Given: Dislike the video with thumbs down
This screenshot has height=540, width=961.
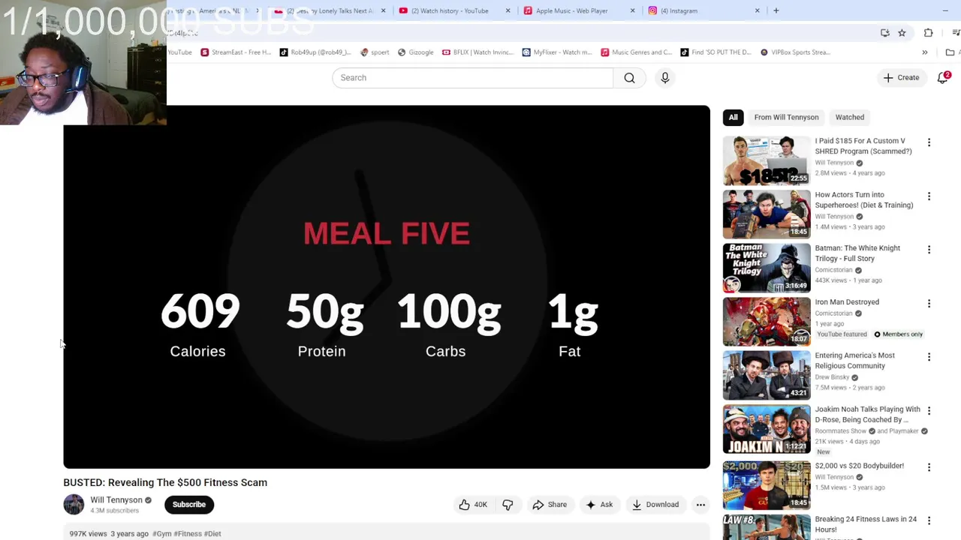Looking at the screenshot, I should pos(508,505).
